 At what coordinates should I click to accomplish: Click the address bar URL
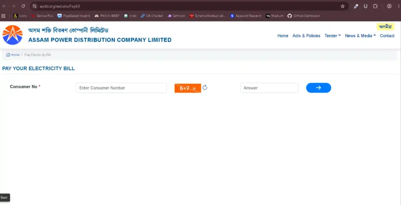60,6
